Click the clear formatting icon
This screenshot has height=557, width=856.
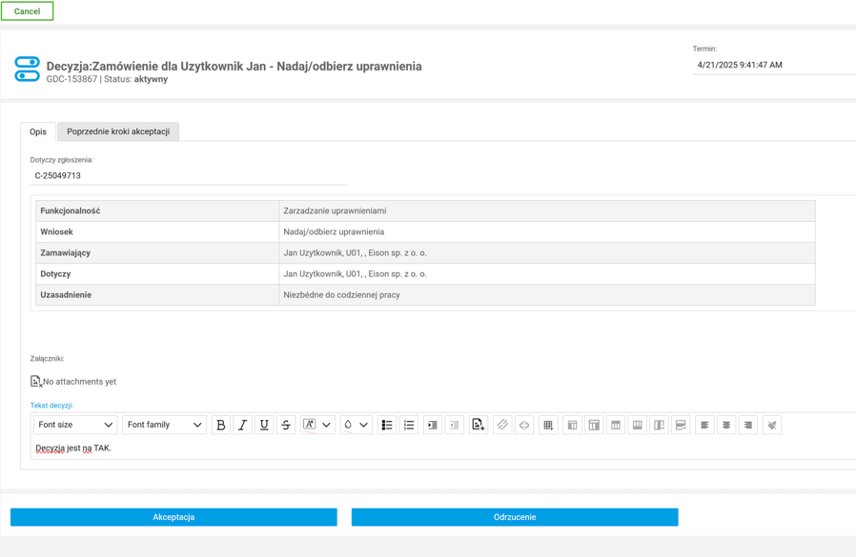tap(772, 426)
